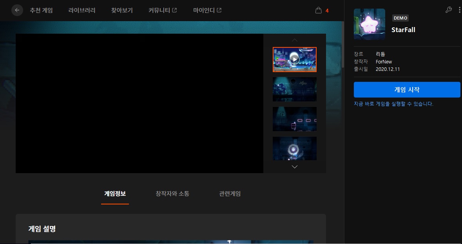The height and width of the screenshot is (244, 462).
Task: Open the shopping bag cart icon
Action: click(319, 10)
